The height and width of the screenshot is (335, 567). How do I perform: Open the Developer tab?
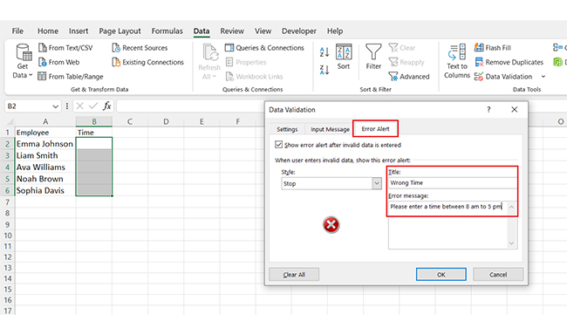click(299, 31)
